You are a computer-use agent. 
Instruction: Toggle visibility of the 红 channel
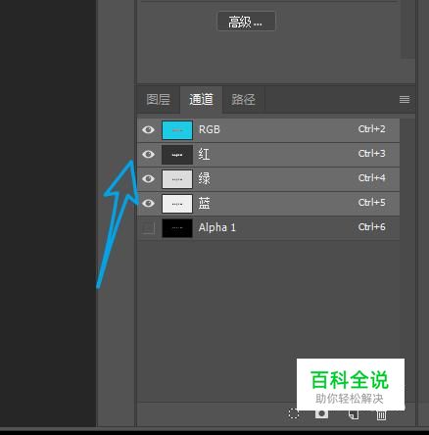[148, 154]
